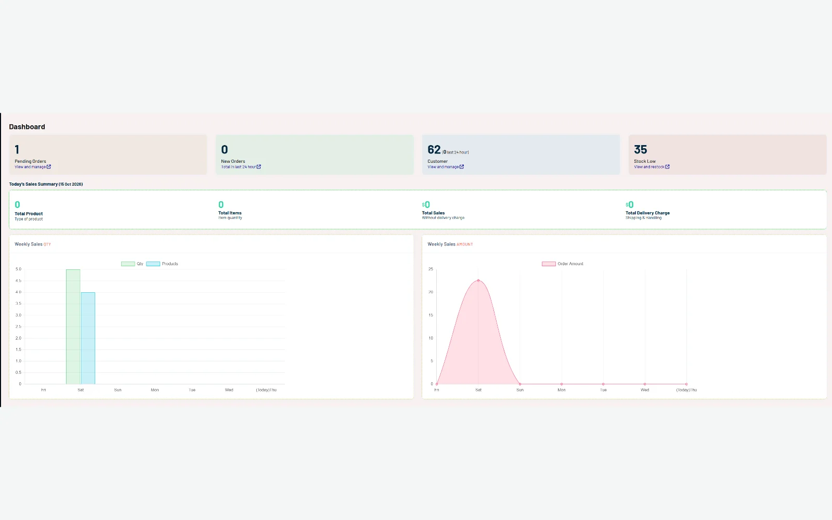Toggle the Order Amount legend swatch

point(549,264)
